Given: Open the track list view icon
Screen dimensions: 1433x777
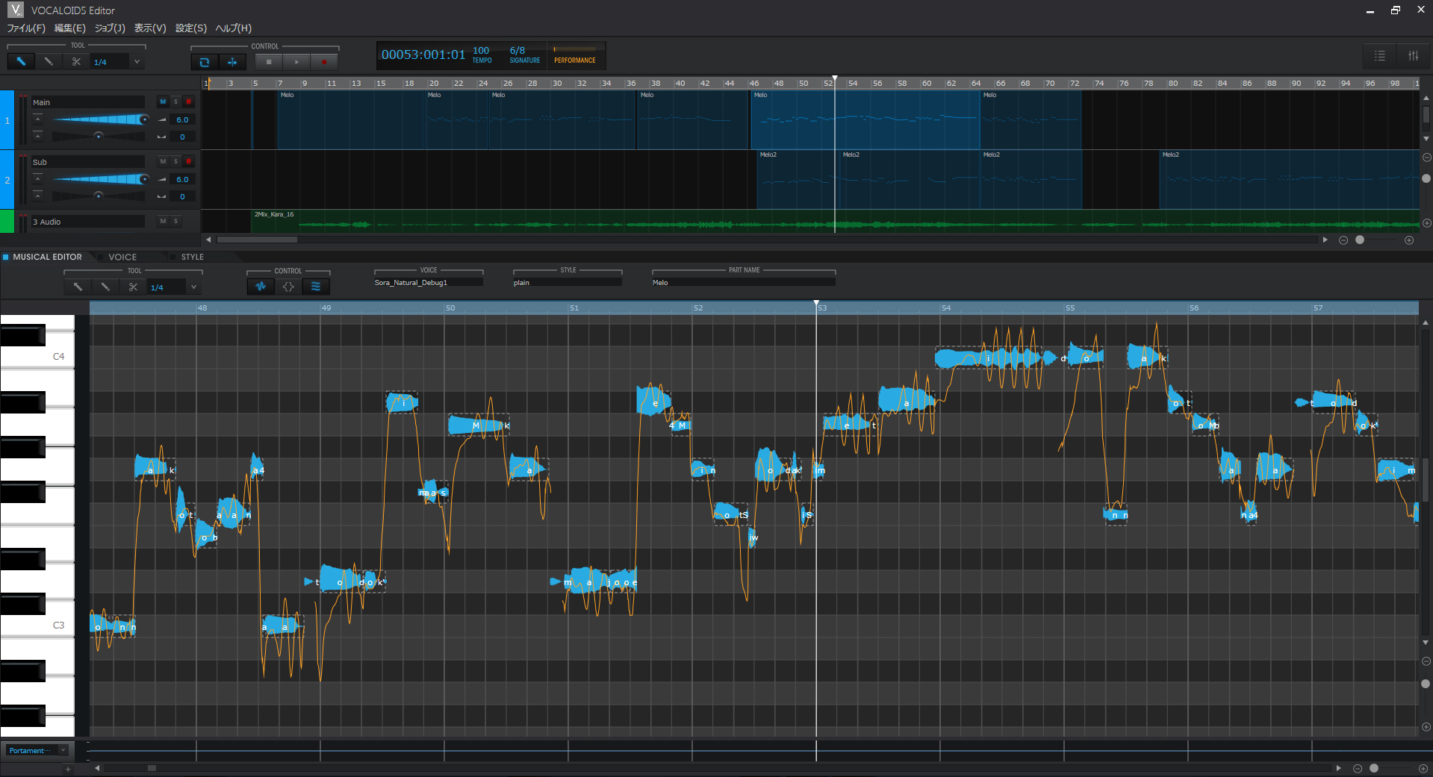Looking at the screenshot, I should click(x=1380, y=56).
